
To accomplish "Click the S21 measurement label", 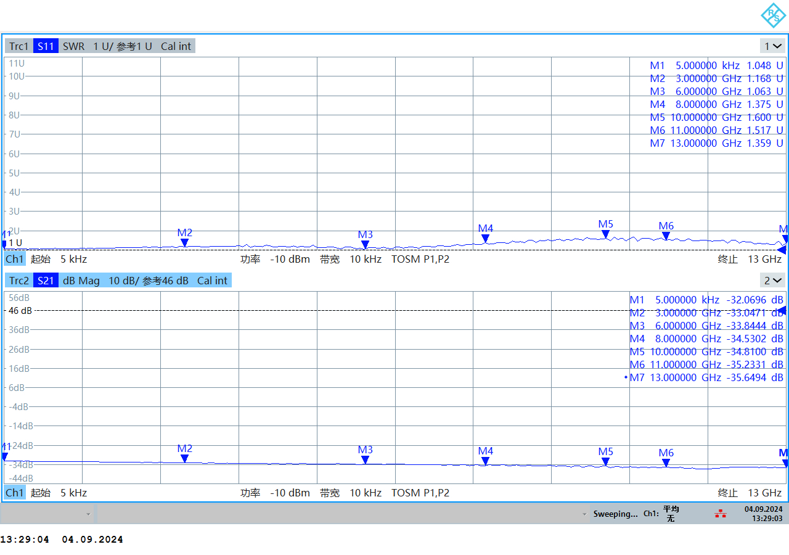I will point(46,281).
